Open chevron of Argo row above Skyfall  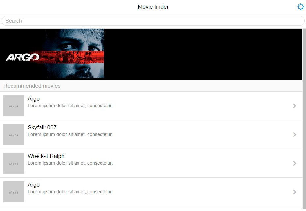click(x=295, y=106)
